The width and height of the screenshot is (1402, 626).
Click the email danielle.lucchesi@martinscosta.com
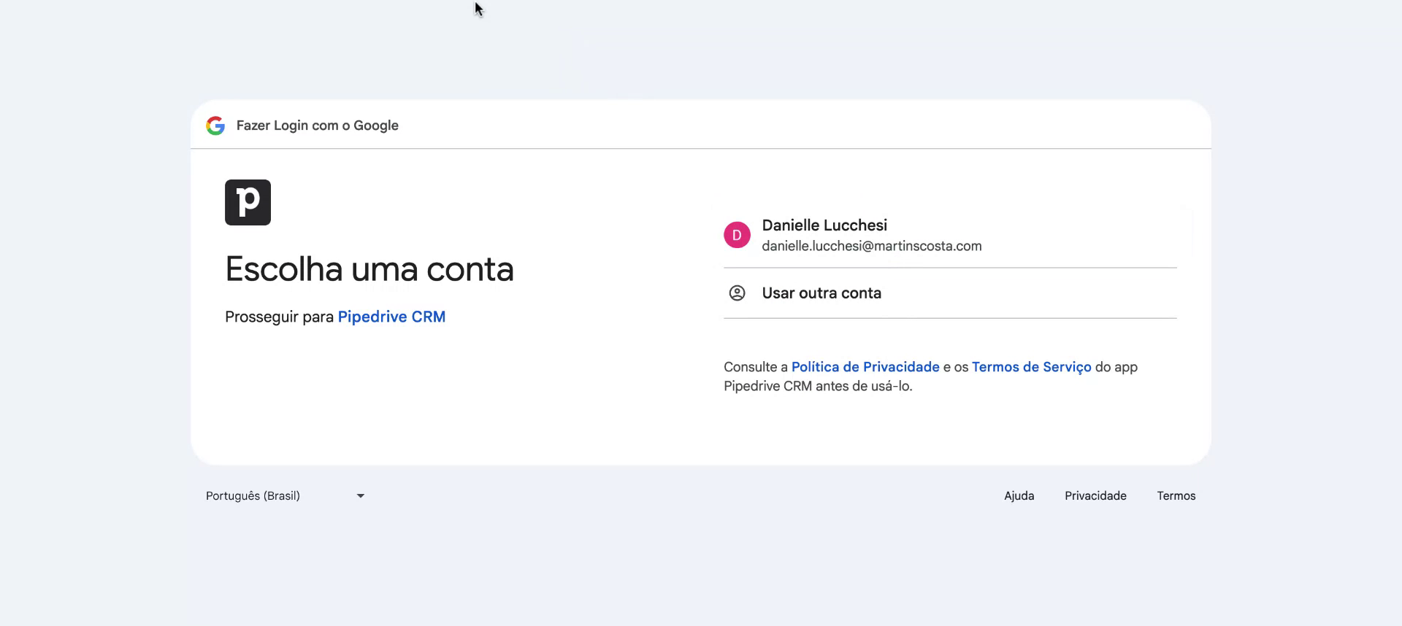tap(872, 247)
